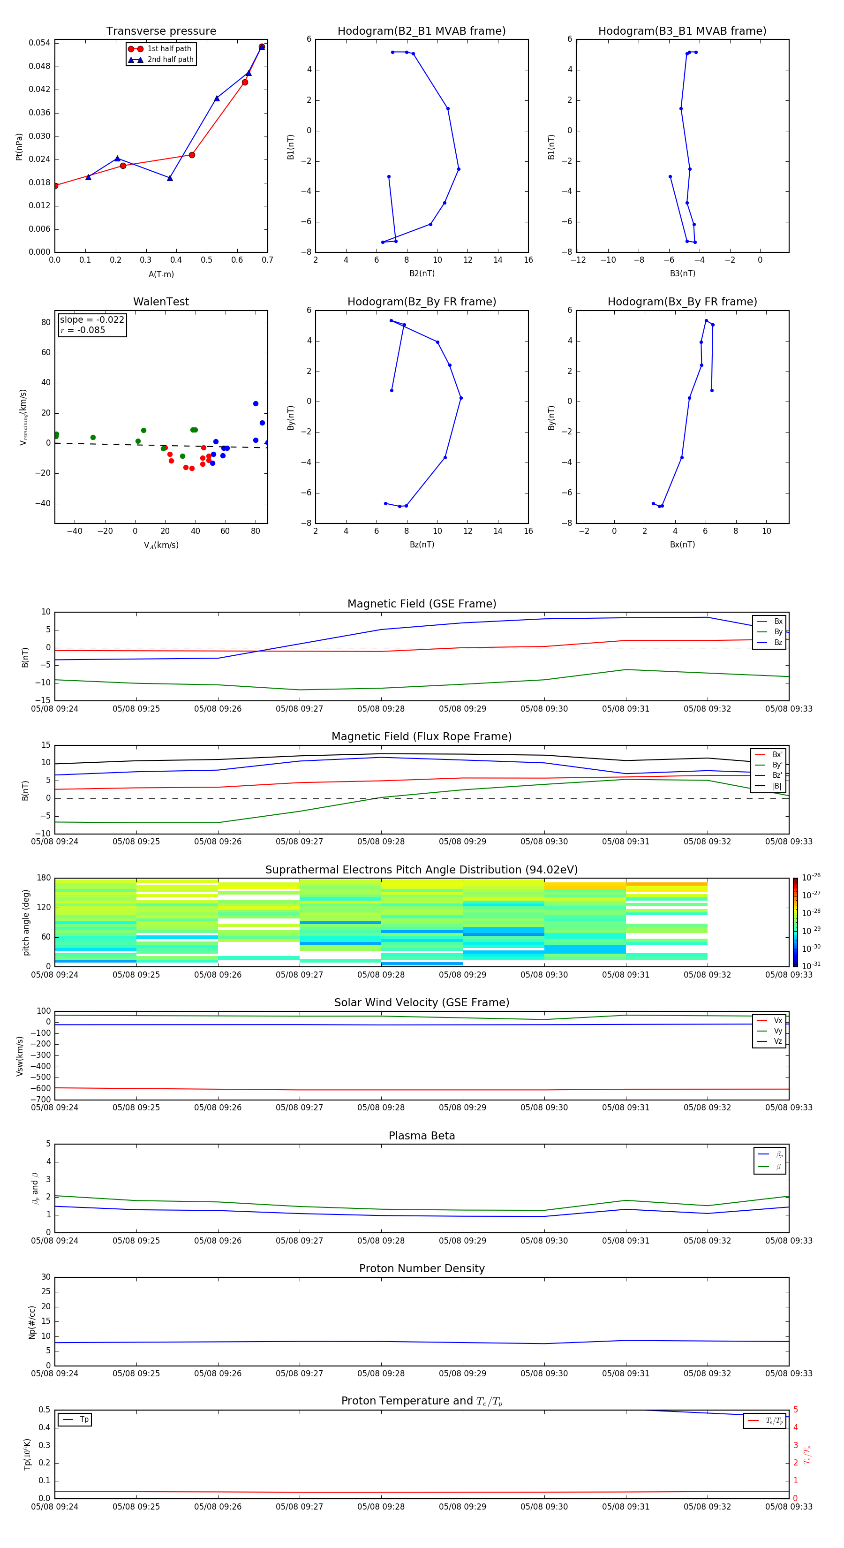Click the 'V_A(km/s)' x-axis label
The image size is (844, 1548).
(x=161, y=545)
